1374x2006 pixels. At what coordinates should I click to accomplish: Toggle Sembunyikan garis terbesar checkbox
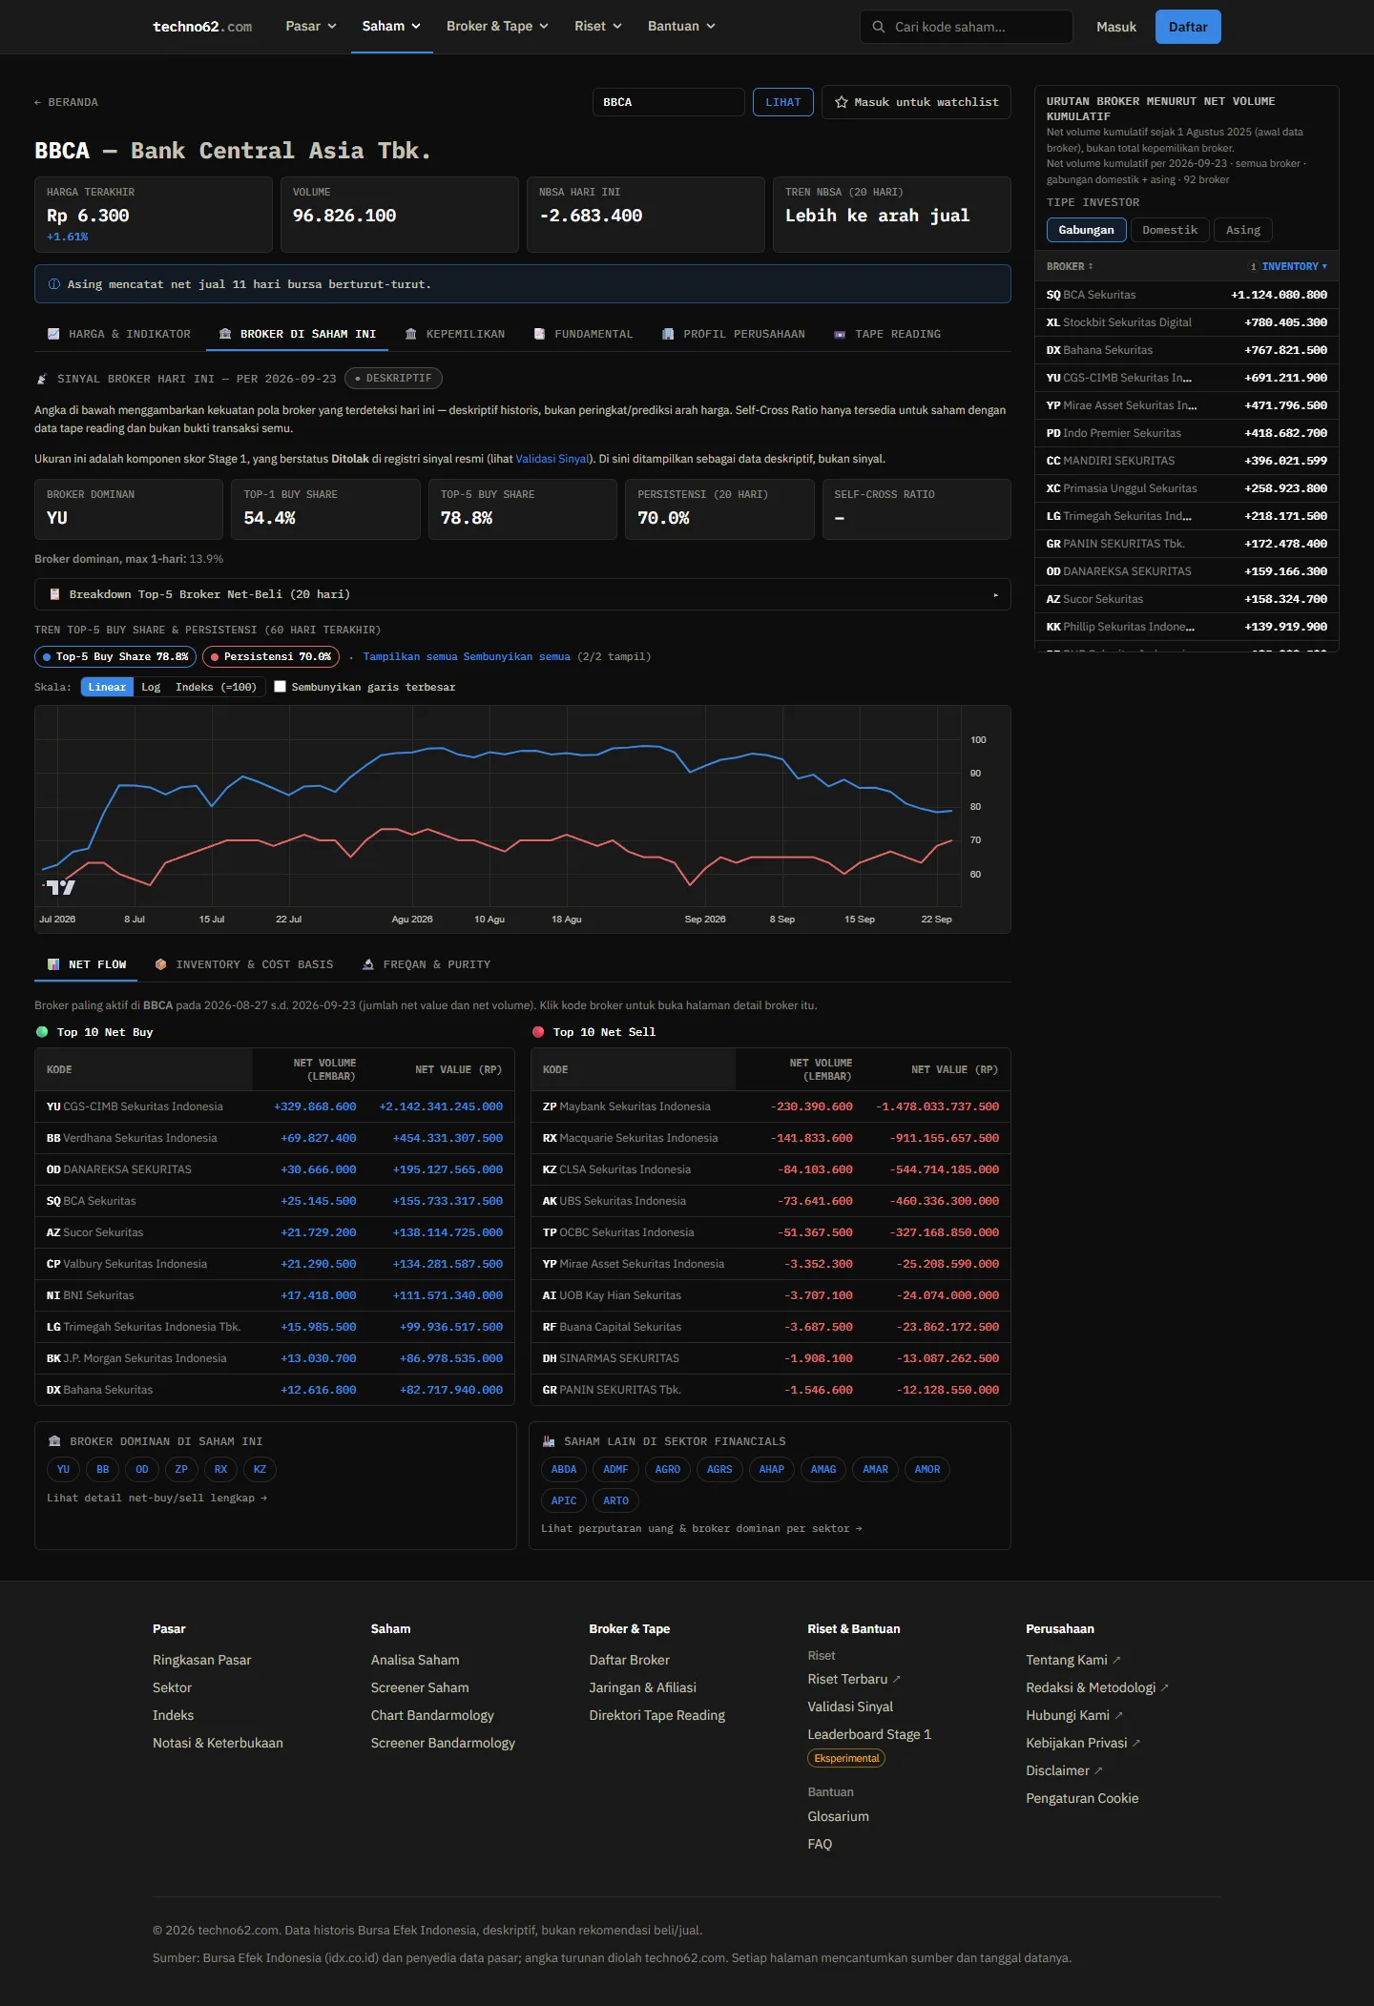click(x=281, y=687)
